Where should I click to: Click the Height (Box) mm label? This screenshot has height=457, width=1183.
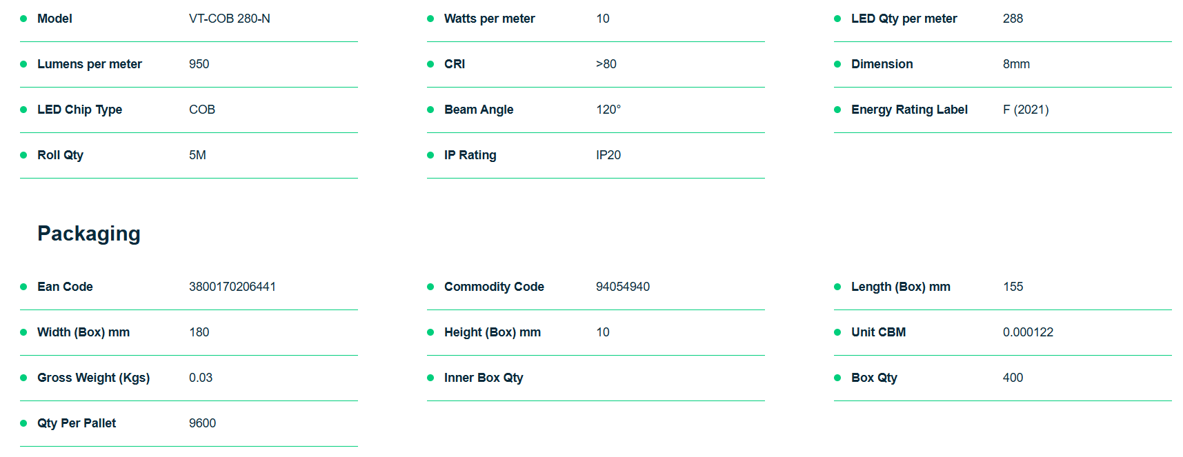tap(492, 332)
